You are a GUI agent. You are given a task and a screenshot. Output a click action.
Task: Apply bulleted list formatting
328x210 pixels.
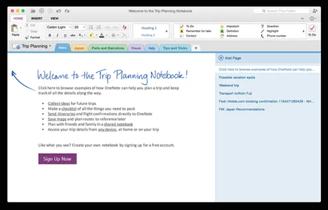91,27
